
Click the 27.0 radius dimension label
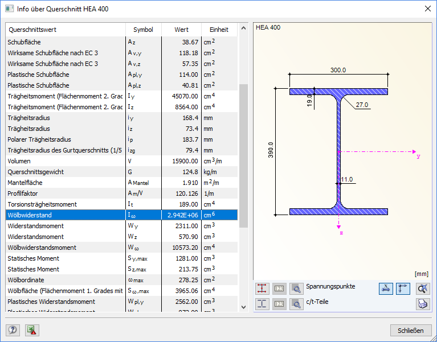[x=362, y=105]
